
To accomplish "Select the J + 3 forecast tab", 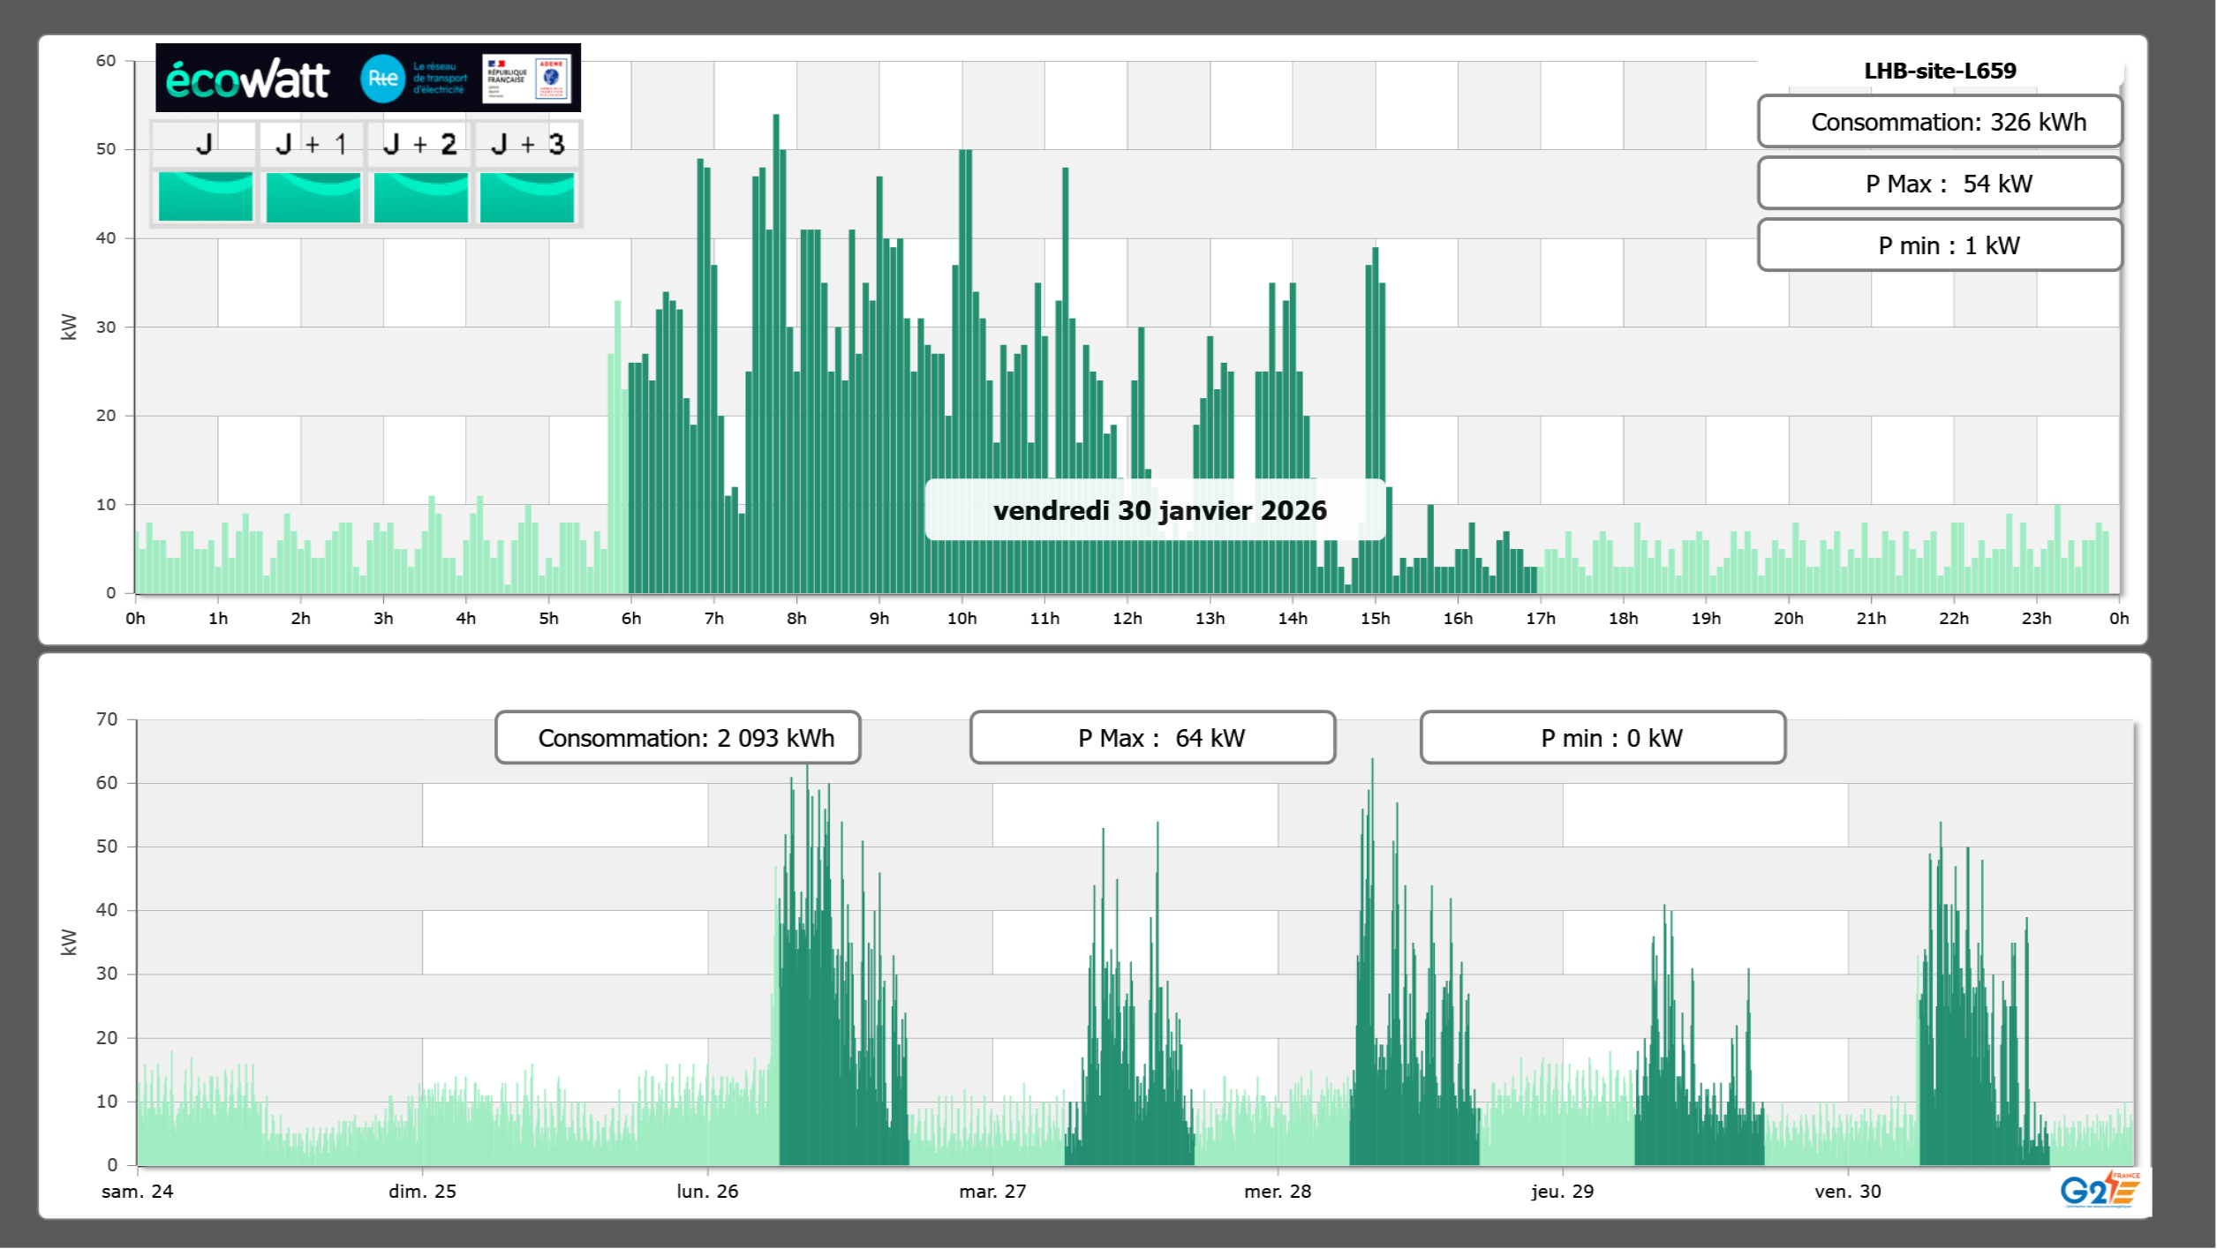I will (527, 144).
